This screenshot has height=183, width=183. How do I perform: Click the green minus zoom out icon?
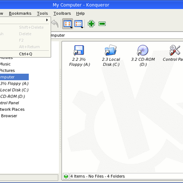(x=102, y=24)
